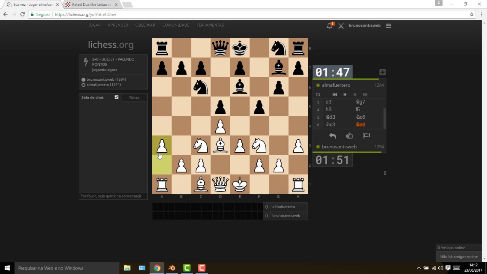Open the green Camtasia taskbar icon
This screenshot has width=487, height=274.
tap(187, 268)
